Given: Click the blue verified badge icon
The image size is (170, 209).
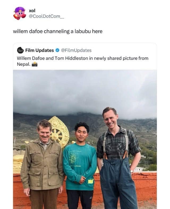Looking at the screenshot, I should click(57, 50).
